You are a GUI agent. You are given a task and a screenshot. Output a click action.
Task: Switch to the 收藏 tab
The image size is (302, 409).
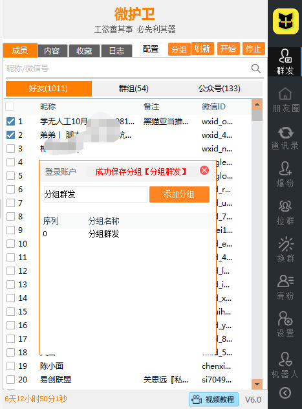point(84,50)
